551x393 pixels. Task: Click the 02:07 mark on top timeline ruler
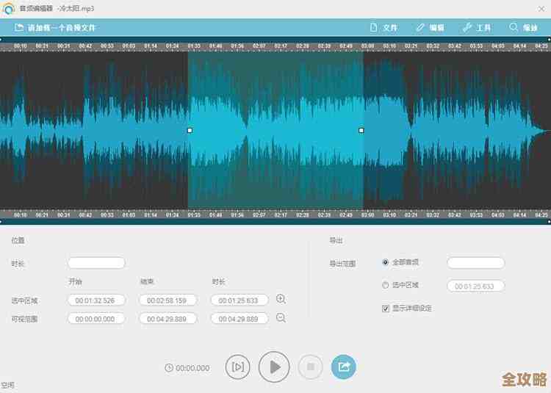click(259, 46)
